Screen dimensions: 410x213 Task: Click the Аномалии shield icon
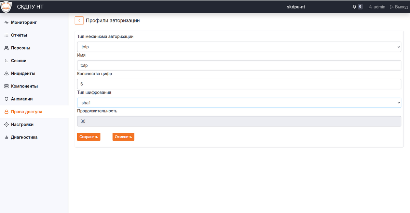(6, 99)
